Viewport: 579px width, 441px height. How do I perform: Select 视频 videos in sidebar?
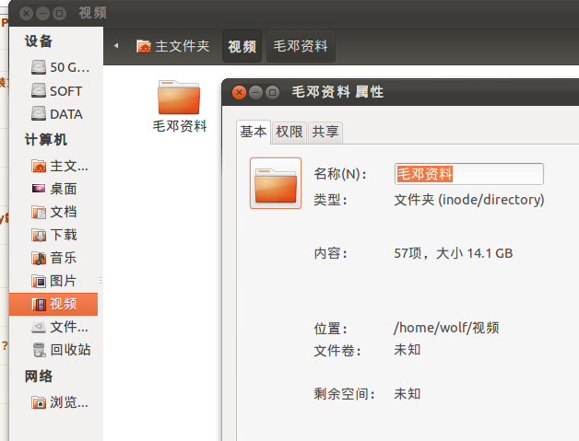(x=53, y=304)
